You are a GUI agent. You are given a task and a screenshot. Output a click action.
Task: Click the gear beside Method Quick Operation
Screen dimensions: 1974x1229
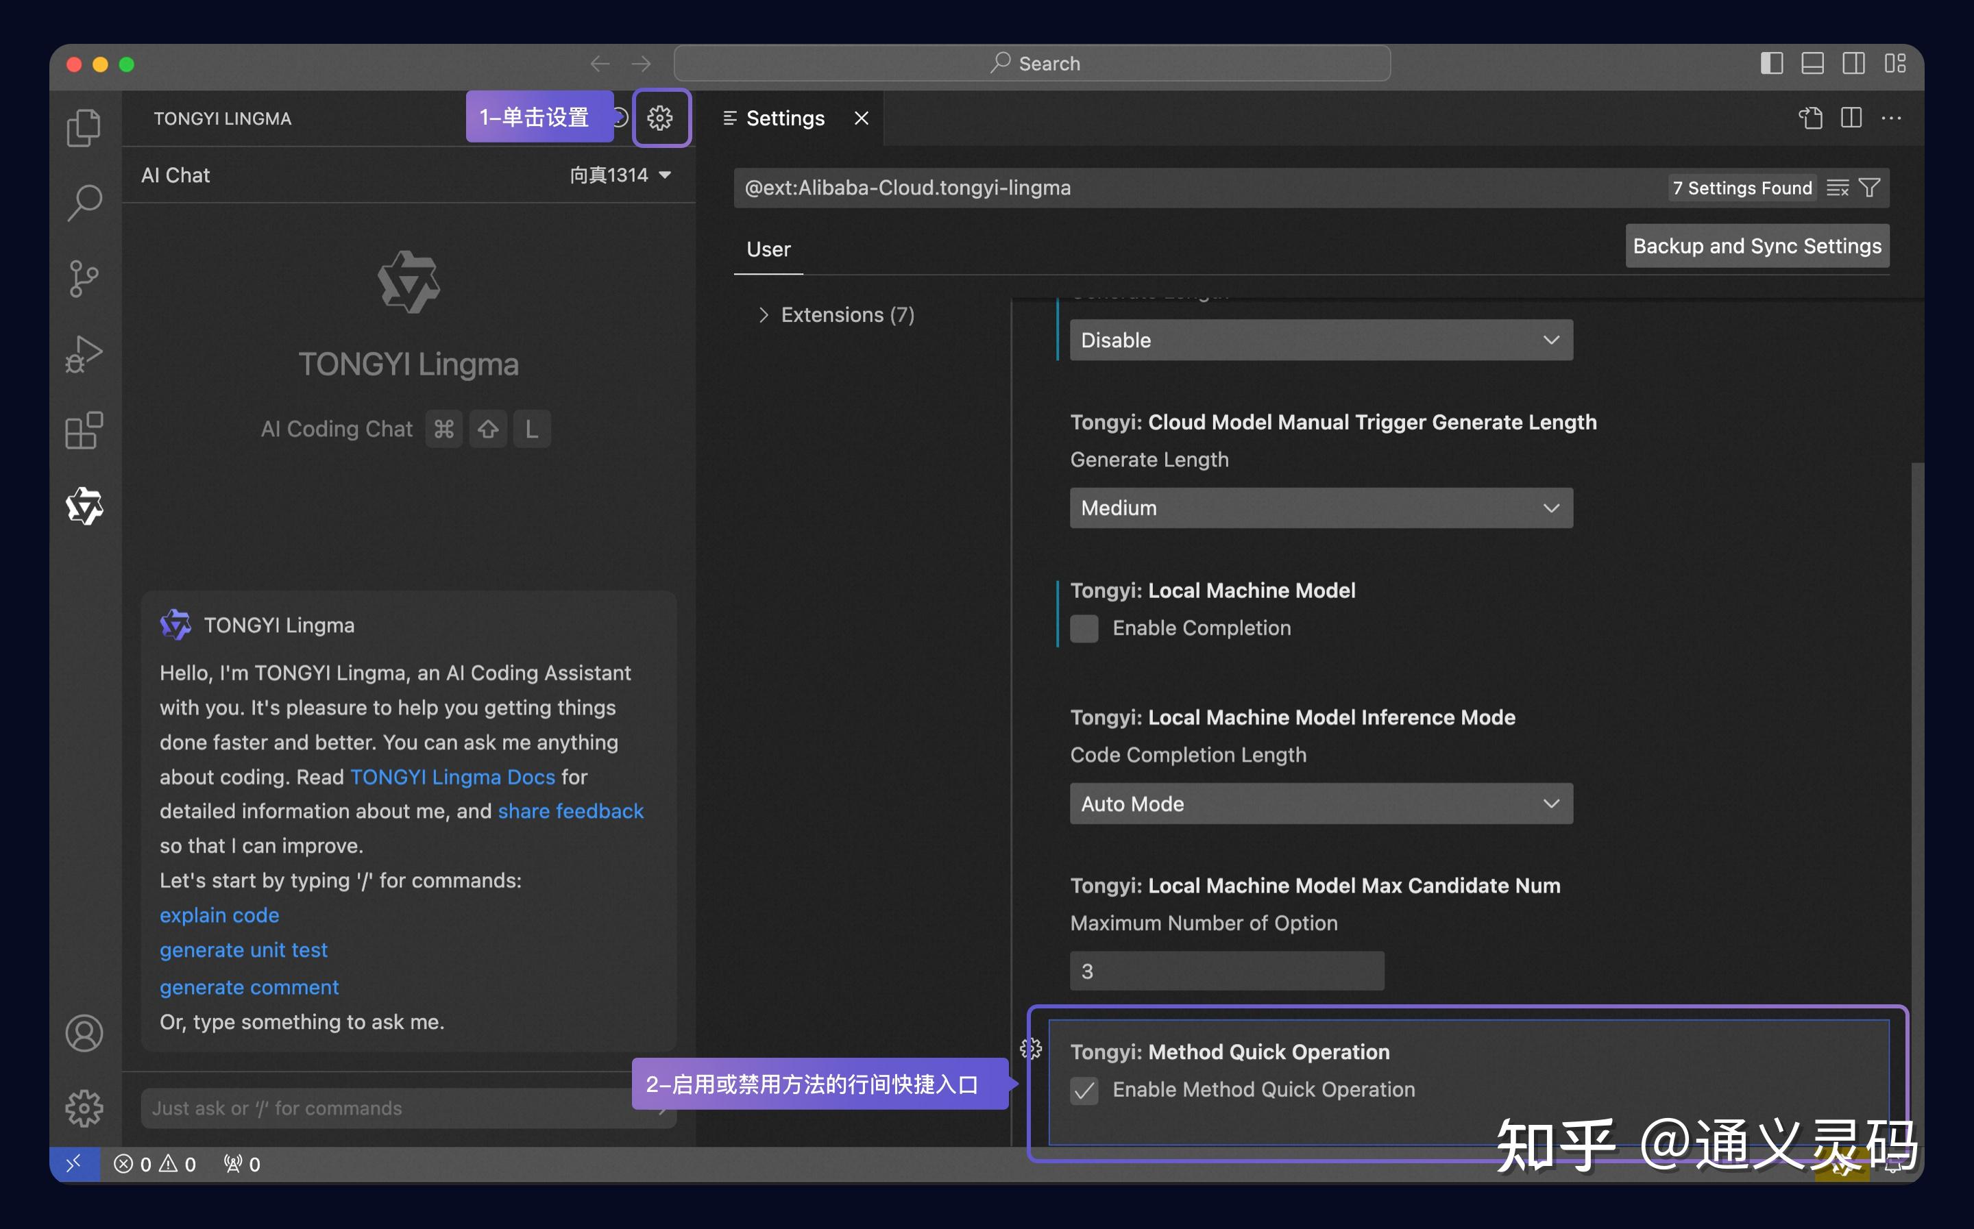1031,1050
